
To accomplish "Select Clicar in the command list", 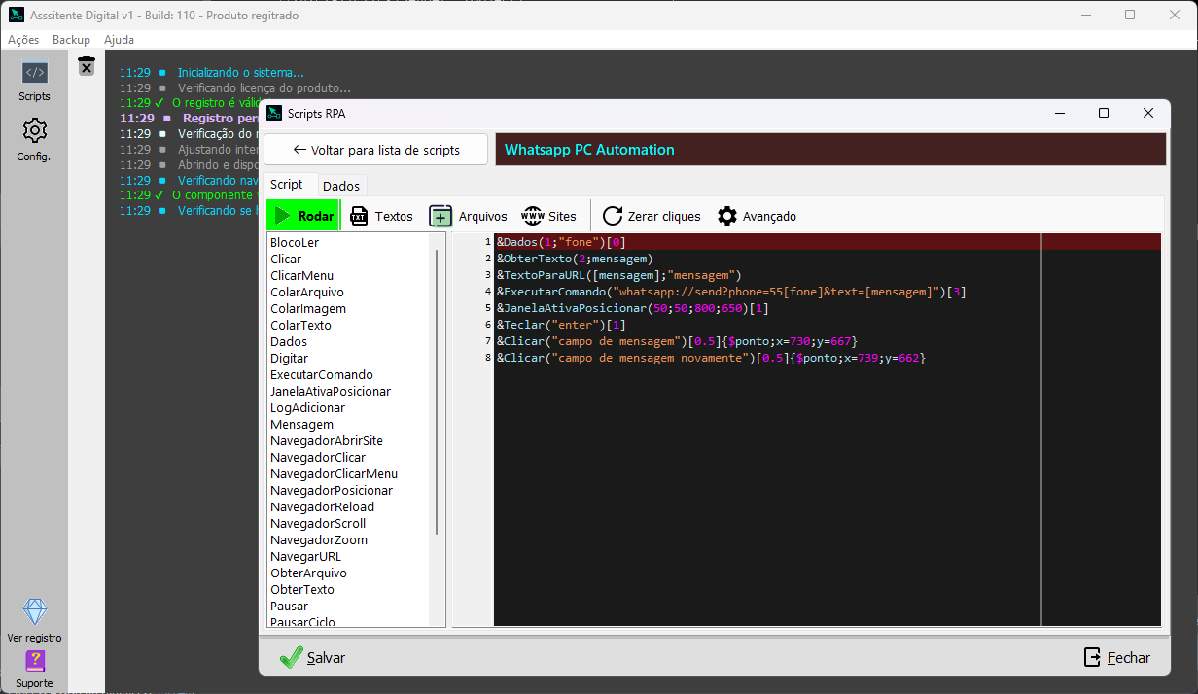I will point(286,259).
